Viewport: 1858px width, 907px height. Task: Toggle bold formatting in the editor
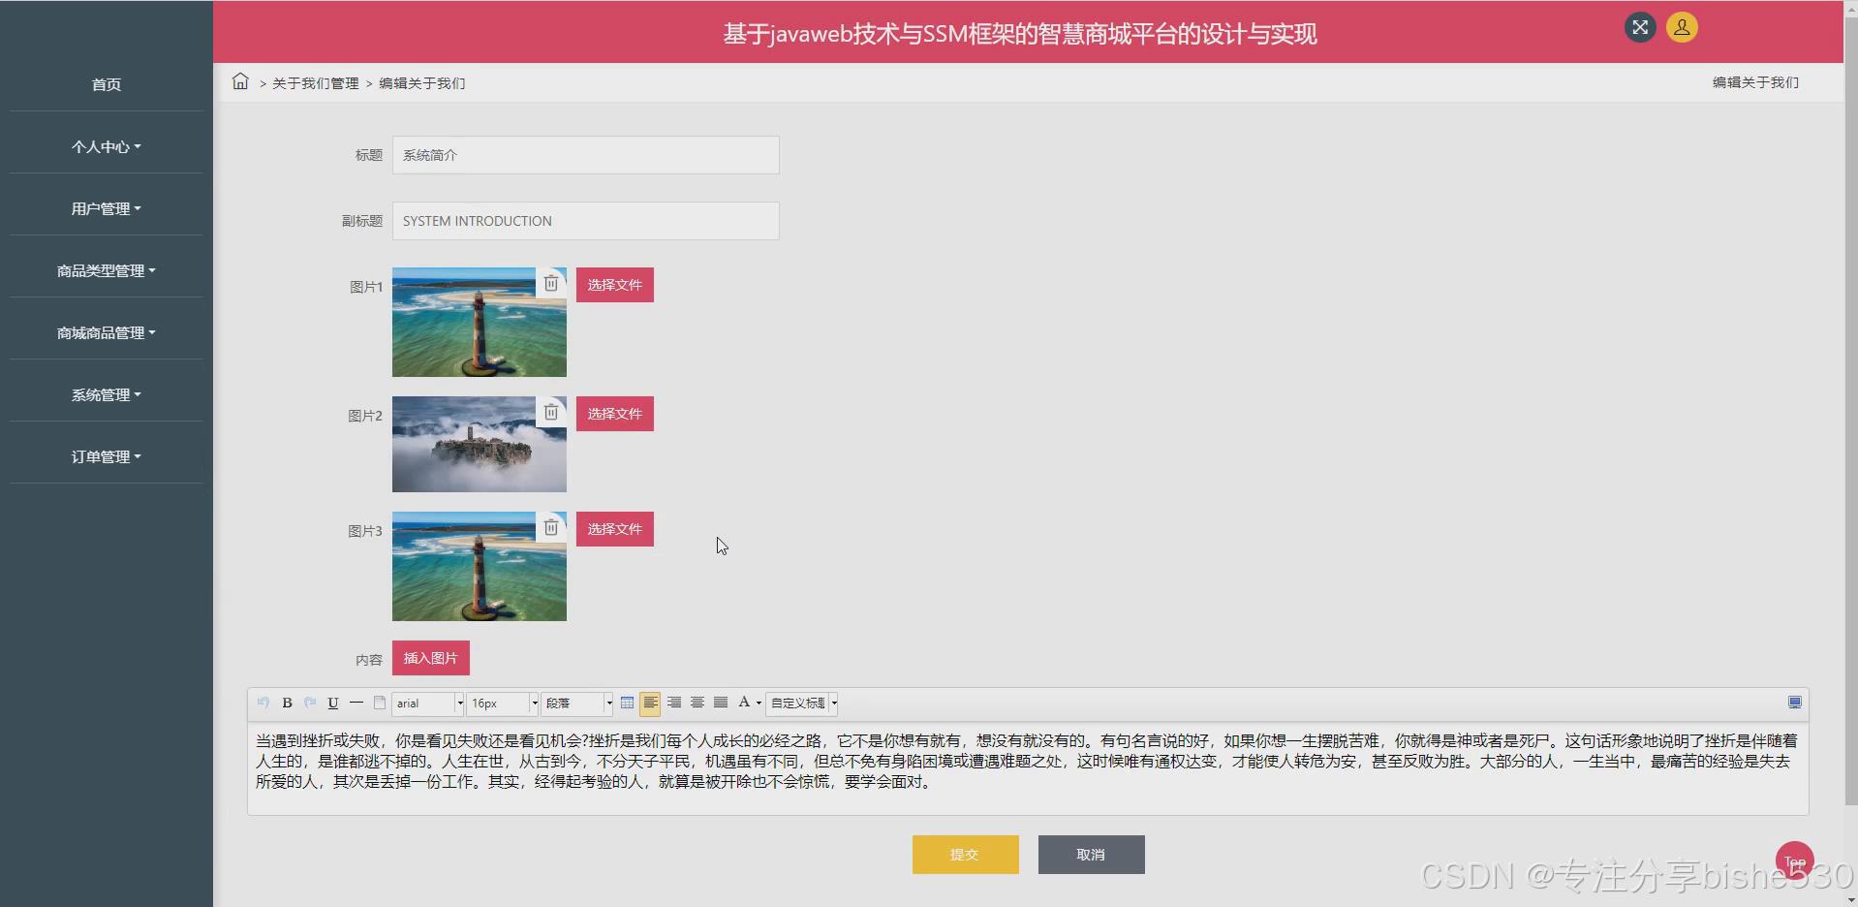tap(287, 703)
